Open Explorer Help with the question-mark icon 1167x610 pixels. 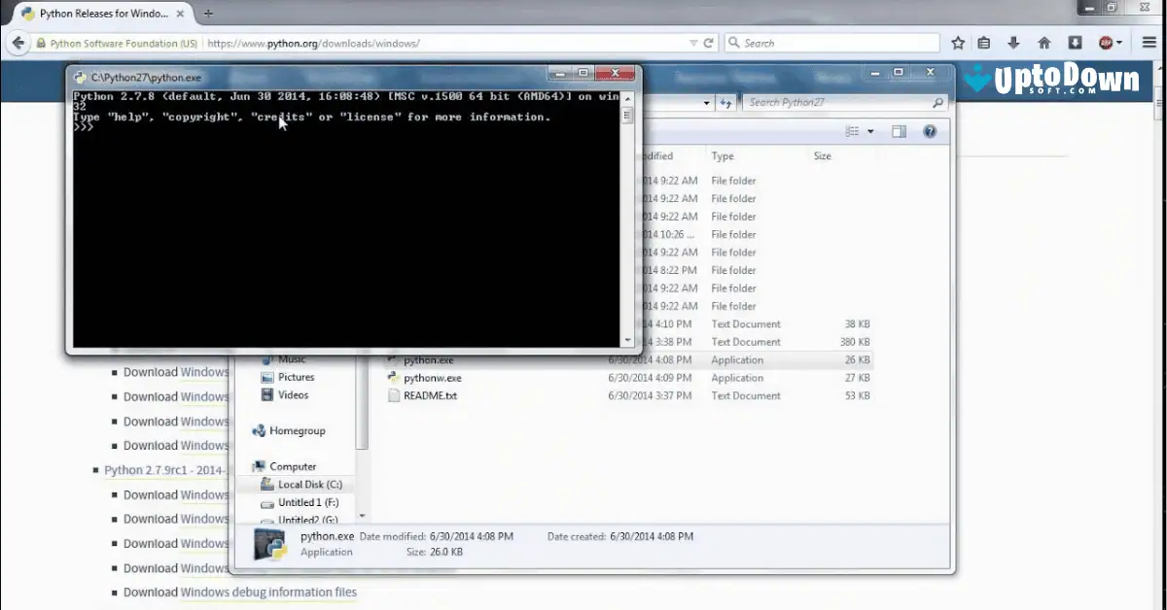[x=930, y=130]
